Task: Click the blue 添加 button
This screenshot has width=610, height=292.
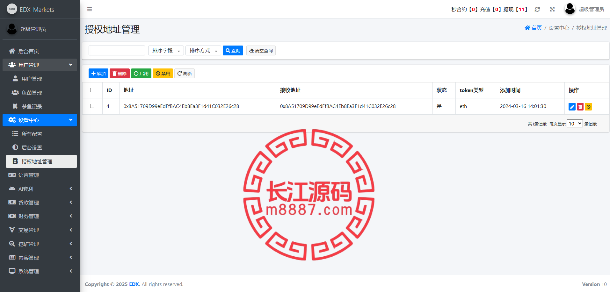Action: 98,74
